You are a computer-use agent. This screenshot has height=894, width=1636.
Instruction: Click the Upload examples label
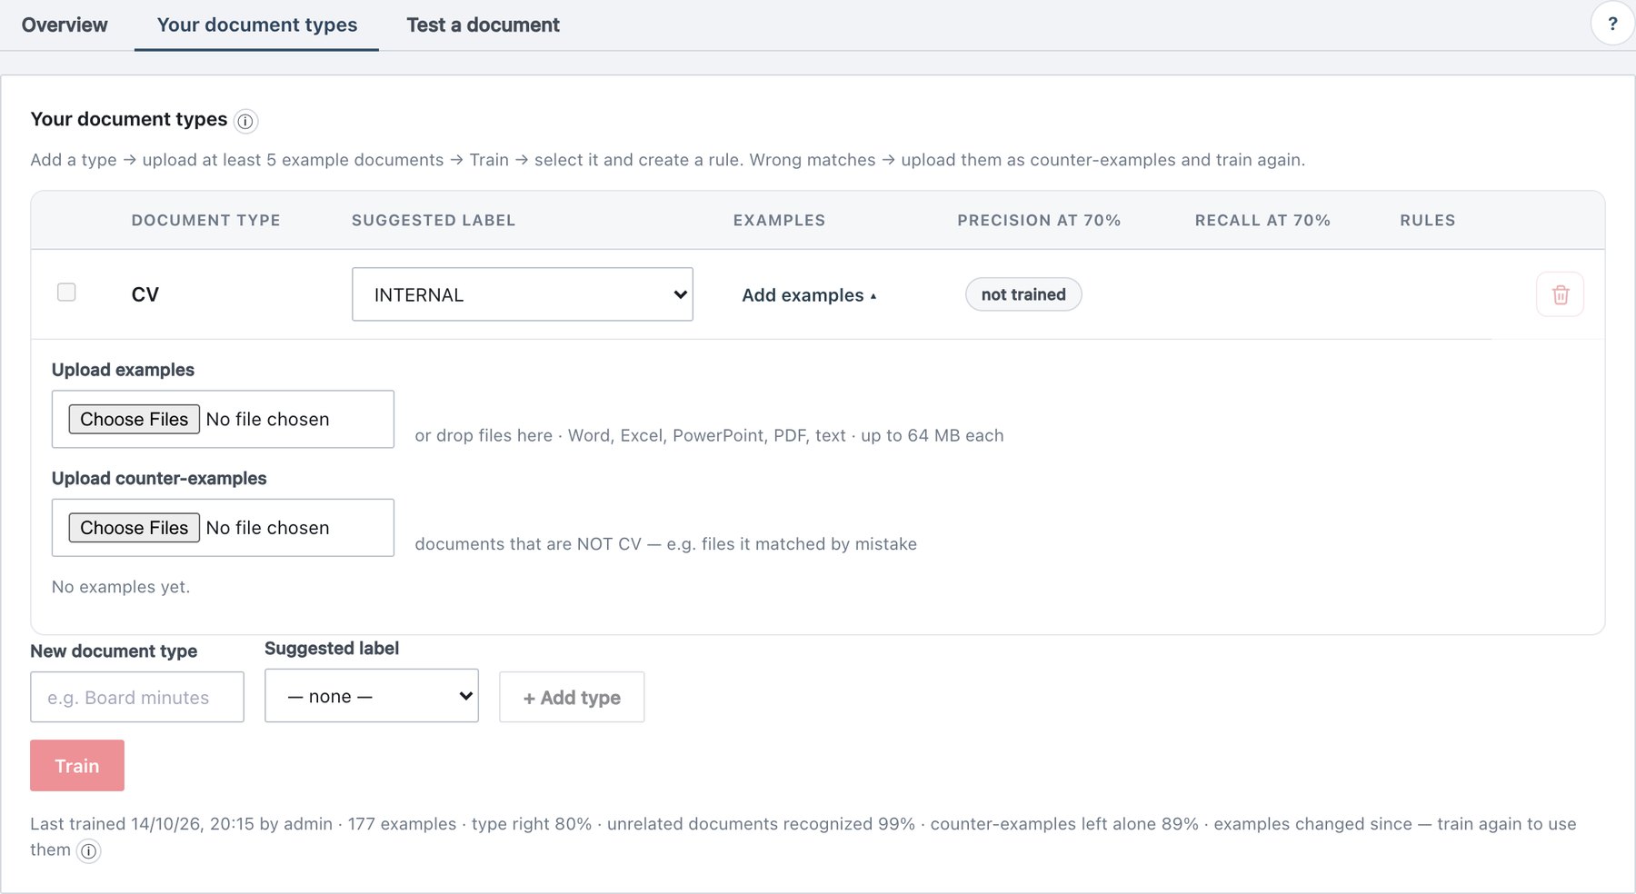[123, 370]
